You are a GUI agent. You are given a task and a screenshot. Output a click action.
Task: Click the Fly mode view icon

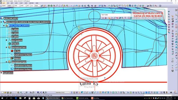click(x=128, y=92)
